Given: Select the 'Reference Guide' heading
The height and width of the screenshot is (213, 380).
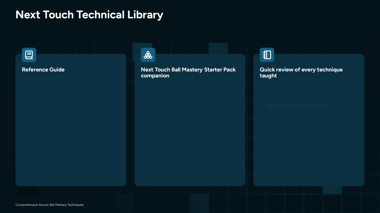Looking at the screenshot, I should (x=43, y=70).
